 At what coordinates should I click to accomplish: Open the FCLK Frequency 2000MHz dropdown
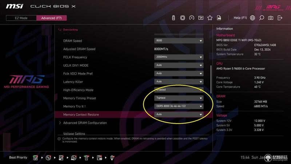click(x=179, y=57)
